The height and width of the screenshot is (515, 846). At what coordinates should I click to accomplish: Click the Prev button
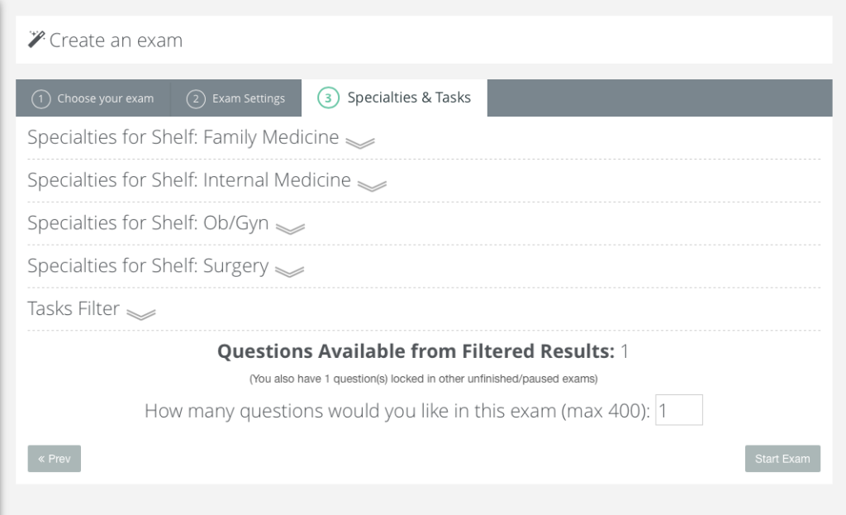pos(54,458)
